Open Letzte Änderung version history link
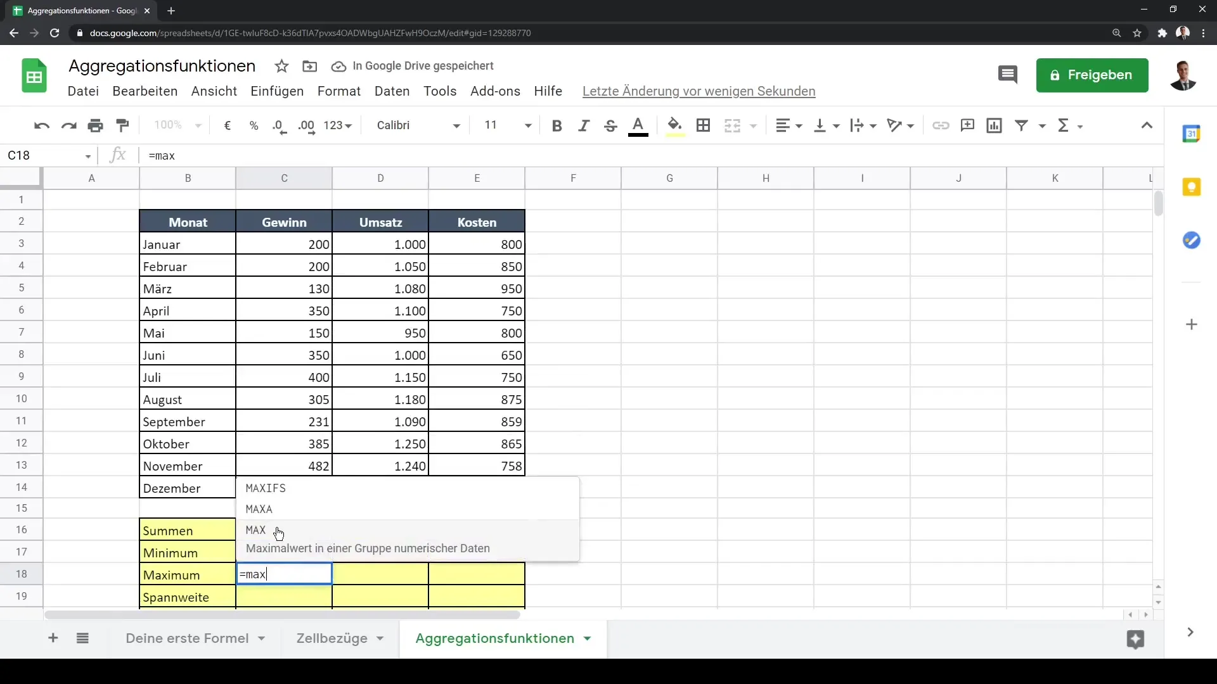The image size is (1217, 684). point(699,91)
